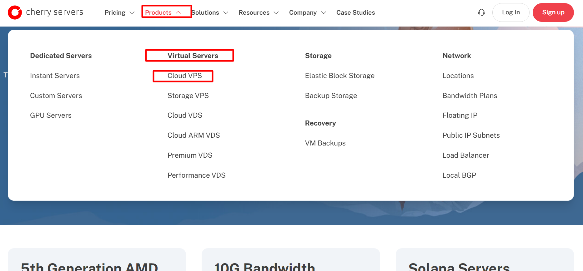Select GPU Servers
Viewport: 583px width, 271px height.
pyautogui.click(x=51, y=115)
